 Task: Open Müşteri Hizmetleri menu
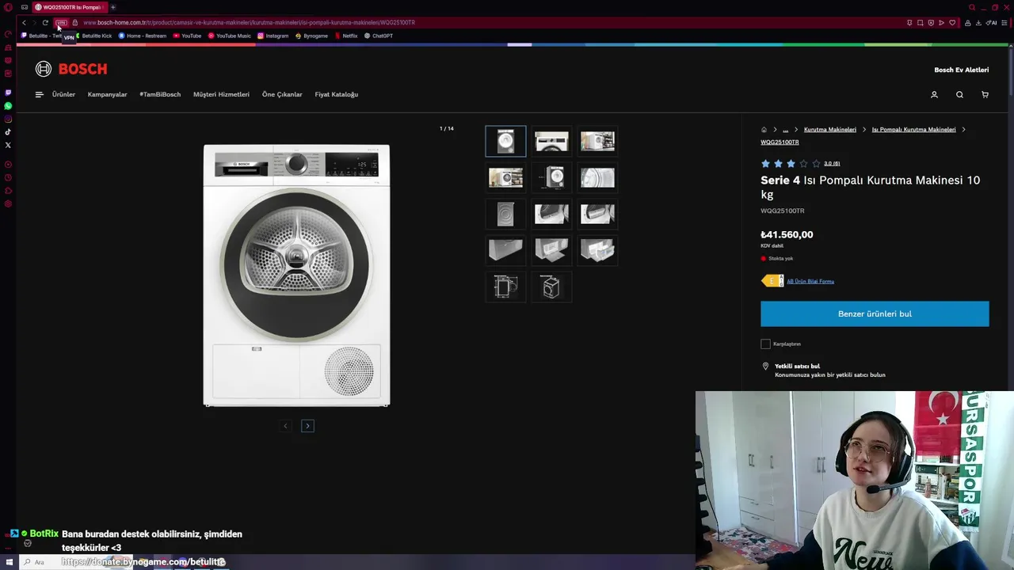pyautogui.click(x=221, y=94)
